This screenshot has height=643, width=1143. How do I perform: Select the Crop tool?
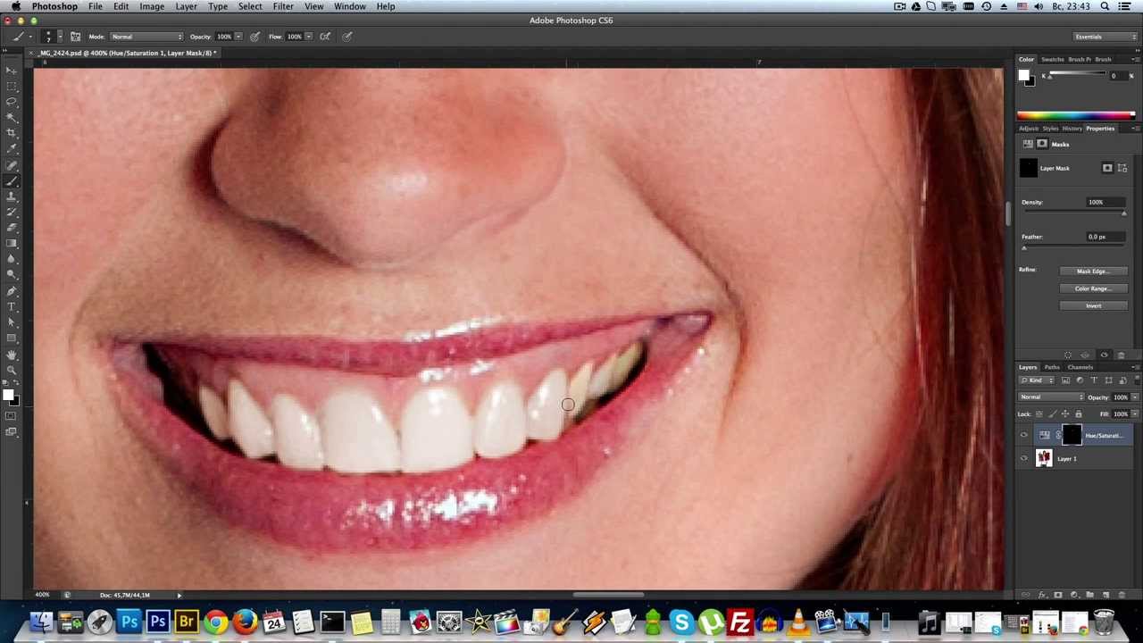pyautogui.click(x=12, y=132)
